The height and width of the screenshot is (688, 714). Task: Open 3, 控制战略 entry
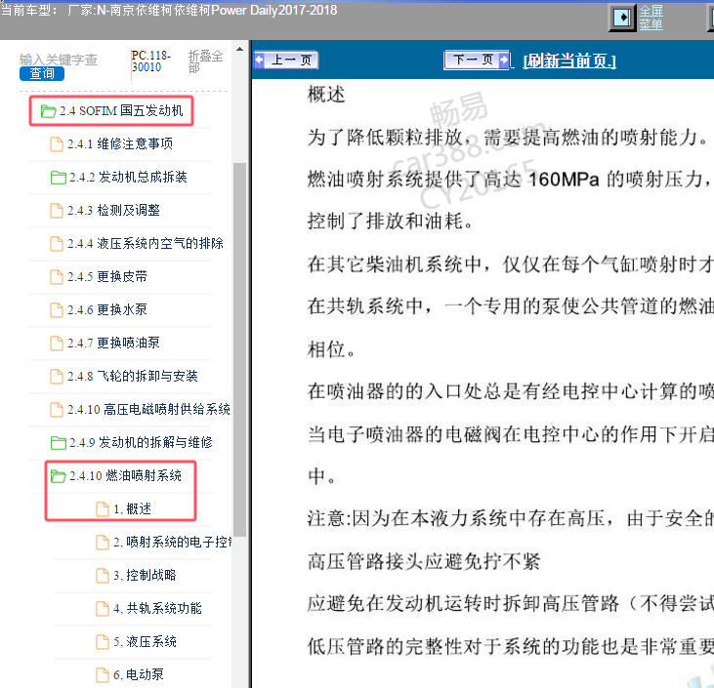145,575
